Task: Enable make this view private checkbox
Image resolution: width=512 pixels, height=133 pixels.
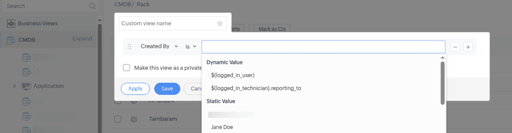Action: point(127,68)
